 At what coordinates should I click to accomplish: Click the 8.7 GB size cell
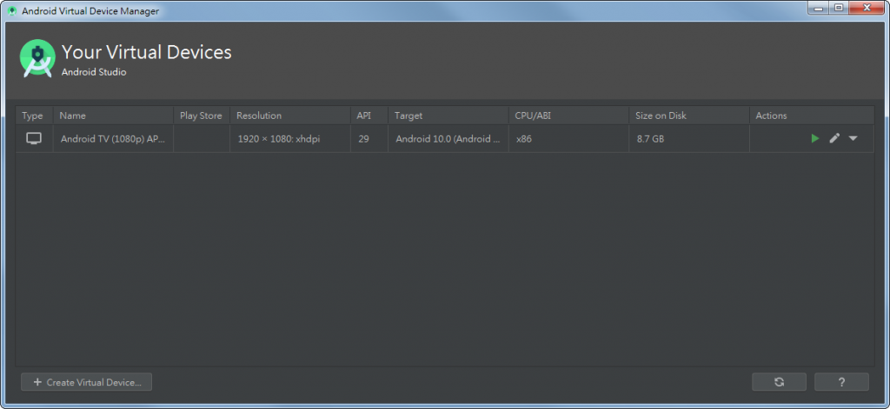689,138
